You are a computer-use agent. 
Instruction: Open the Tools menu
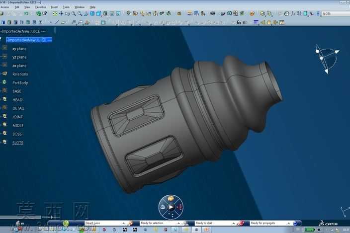pyautogui.click(x=66, y=7)
